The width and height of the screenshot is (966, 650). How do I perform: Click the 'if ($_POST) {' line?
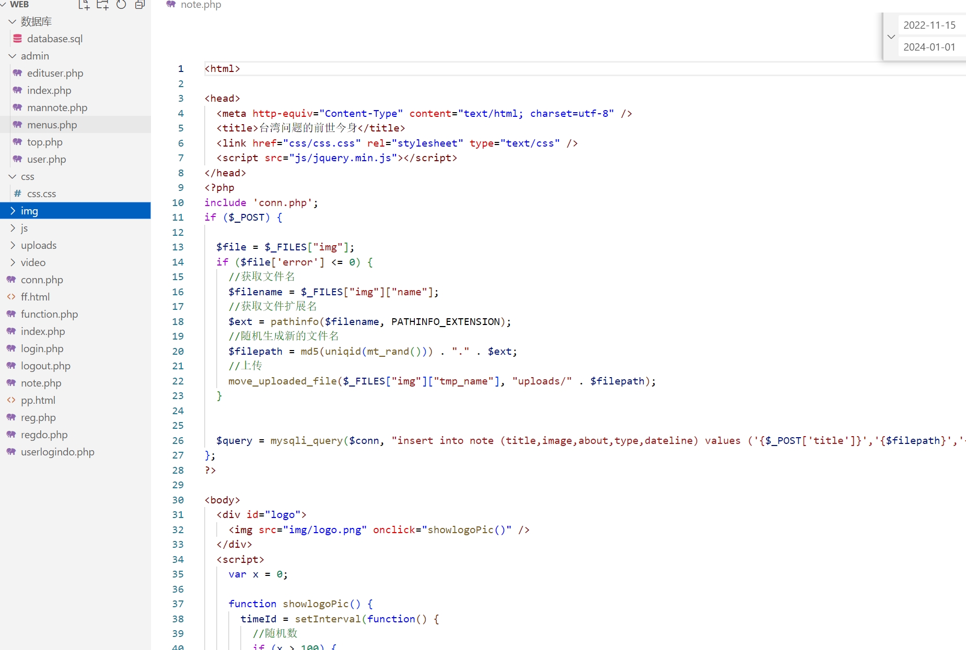coord(243,218)
